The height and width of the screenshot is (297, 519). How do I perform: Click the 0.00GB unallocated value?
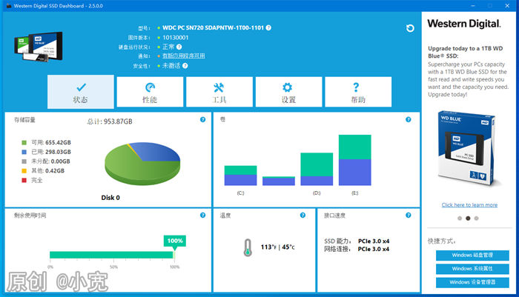tap(61, 161)
